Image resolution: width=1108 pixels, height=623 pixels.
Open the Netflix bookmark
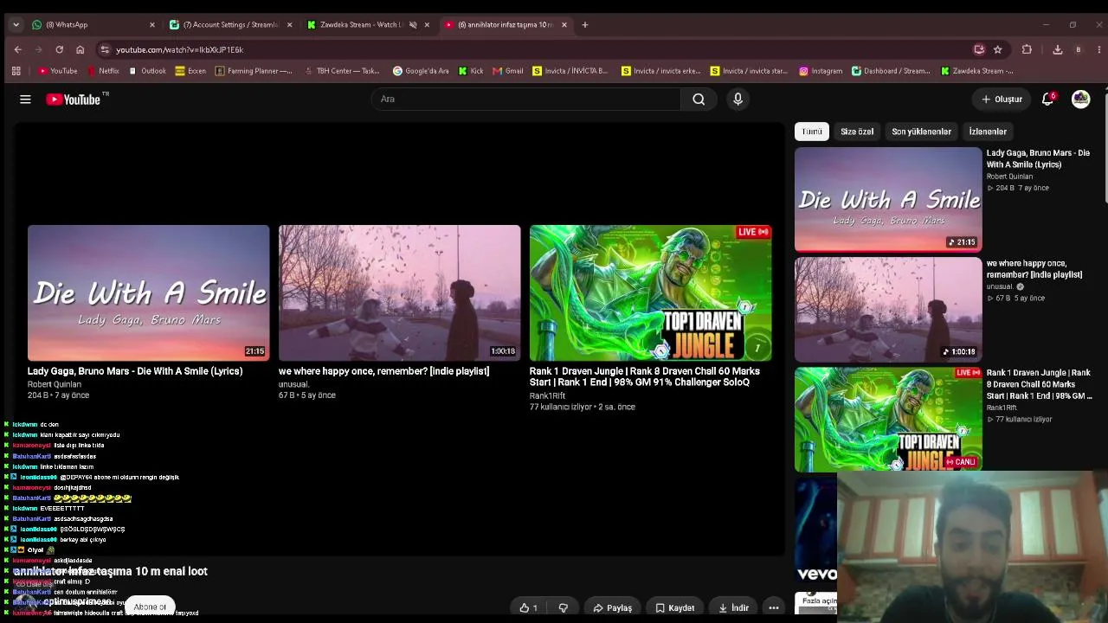tap(103, 71)
